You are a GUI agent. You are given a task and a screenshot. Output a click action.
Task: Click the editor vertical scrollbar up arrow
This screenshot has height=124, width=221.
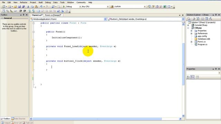[183, 24]
